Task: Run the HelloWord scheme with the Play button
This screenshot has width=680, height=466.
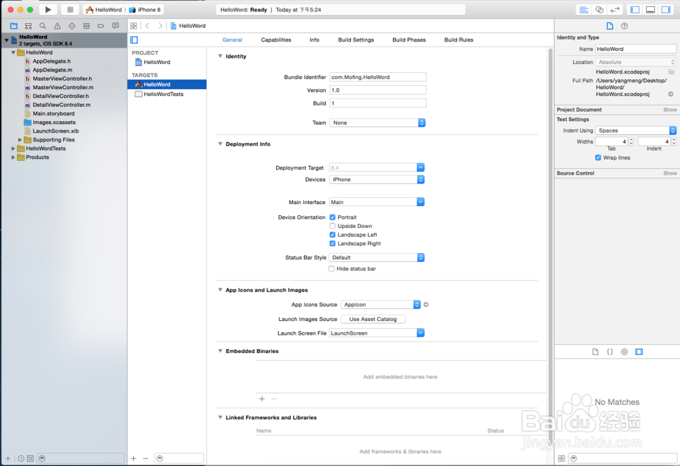Action: point(48,10)
